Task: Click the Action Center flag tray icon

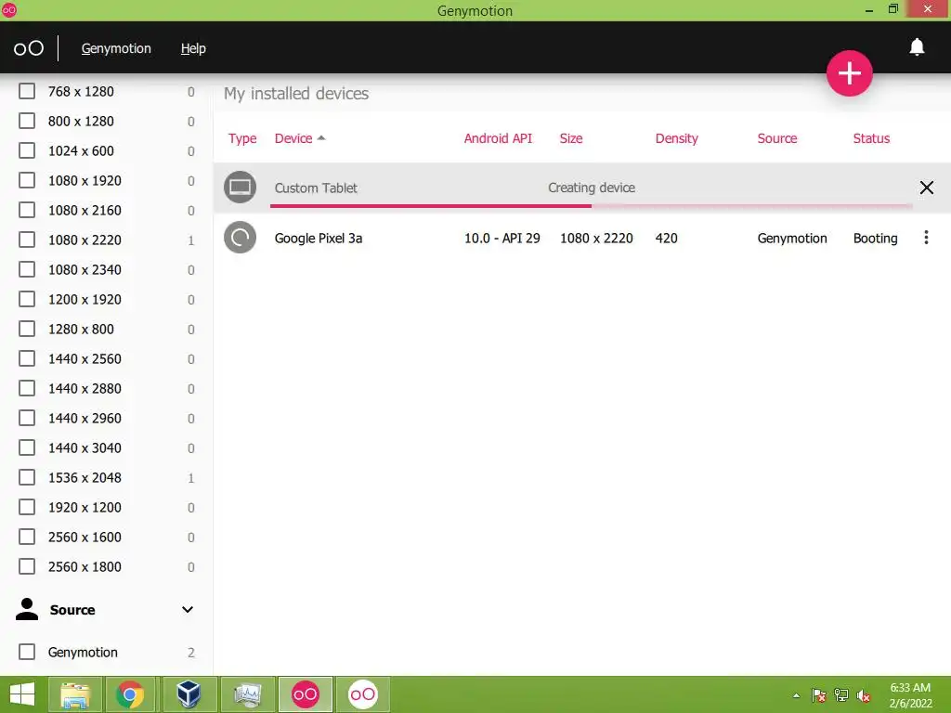Action: pyautogui.click(x=819, y=695)
